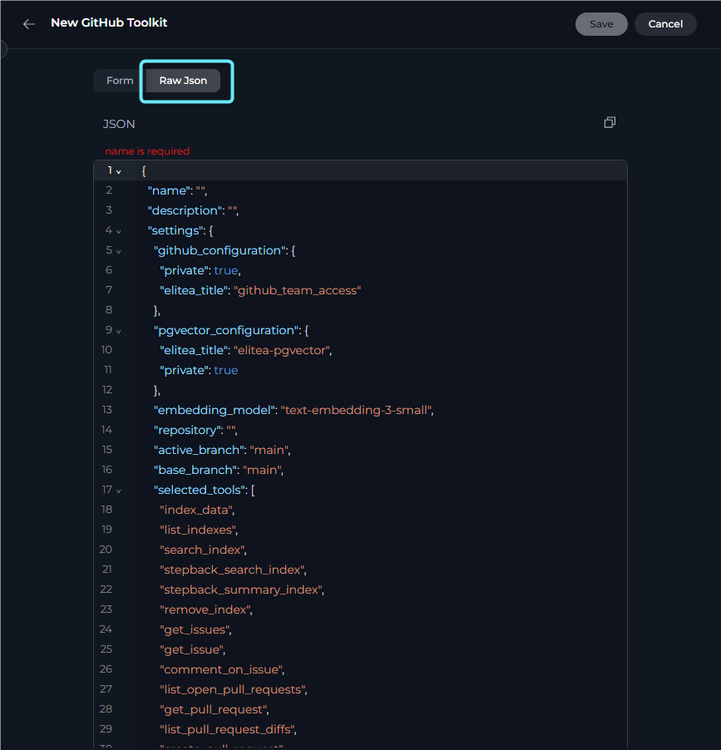Viewport: 721px width, 750px height.
Task: Click the "repository": "" line
Action: pos(195,430)
